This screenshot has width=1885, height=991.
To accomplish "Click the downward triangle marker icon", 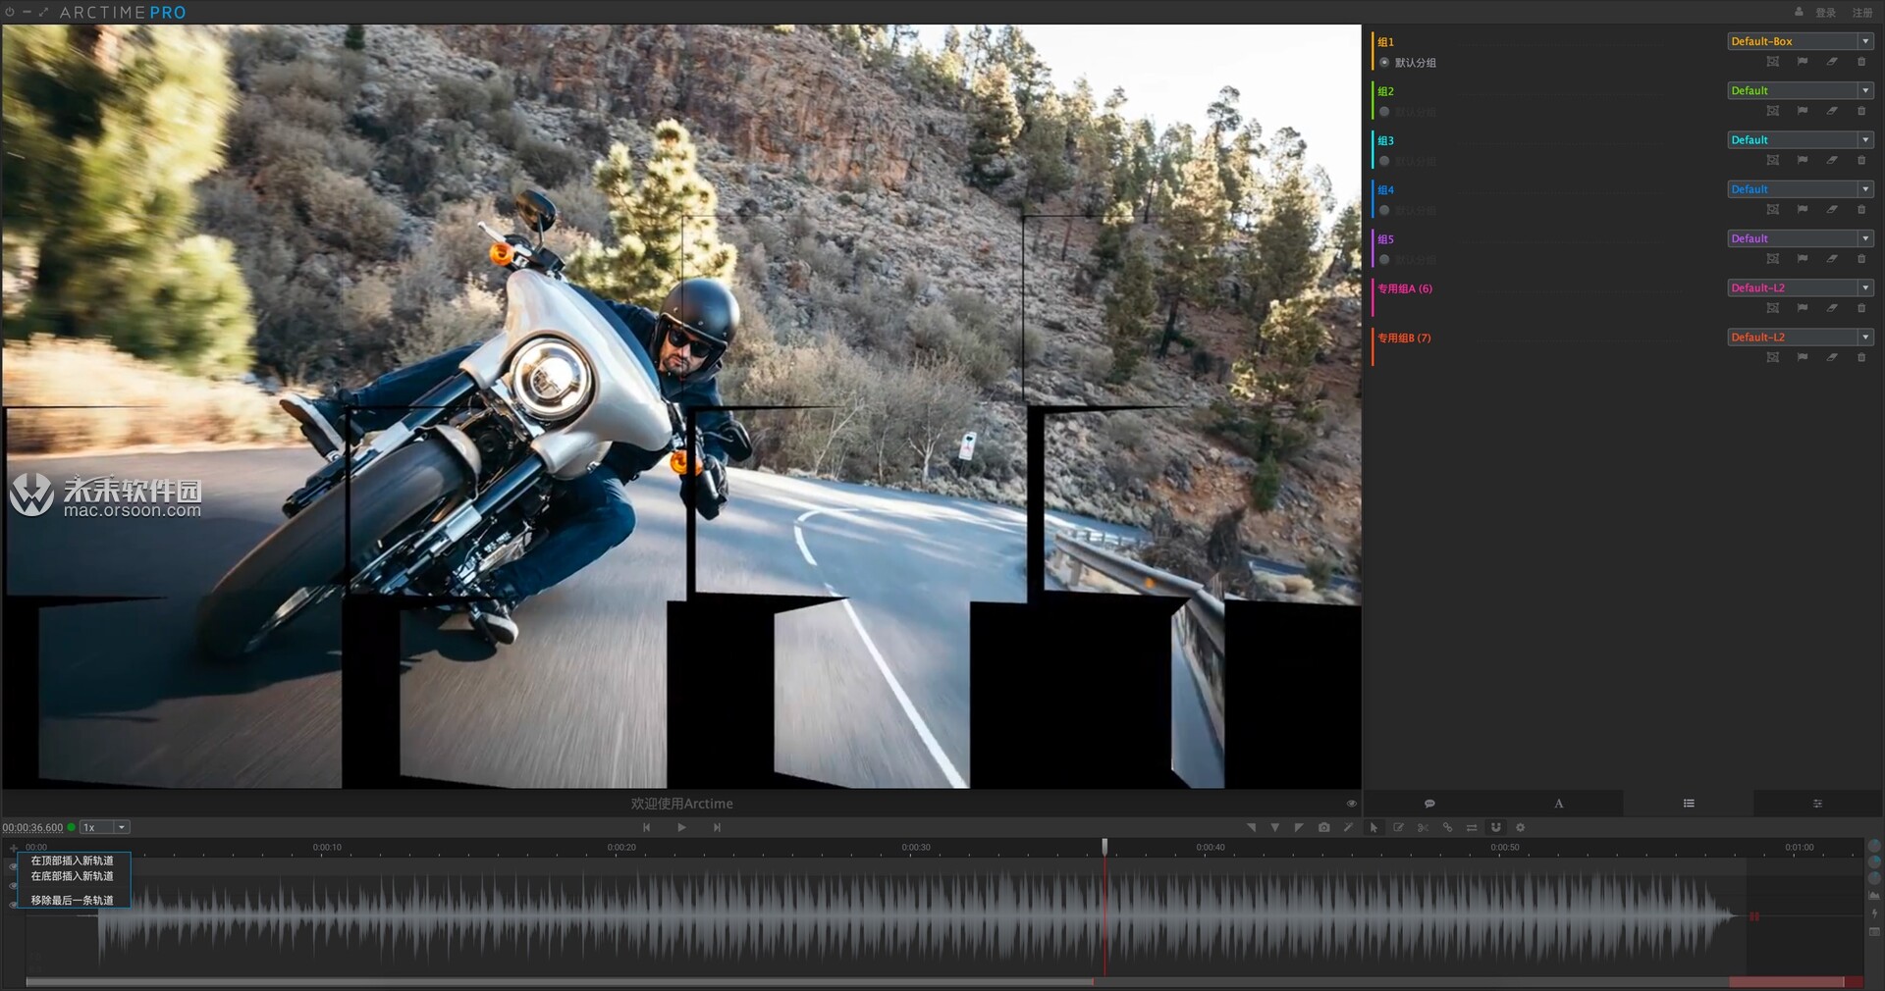I will pyautogui.click(x=1274, y=828).
